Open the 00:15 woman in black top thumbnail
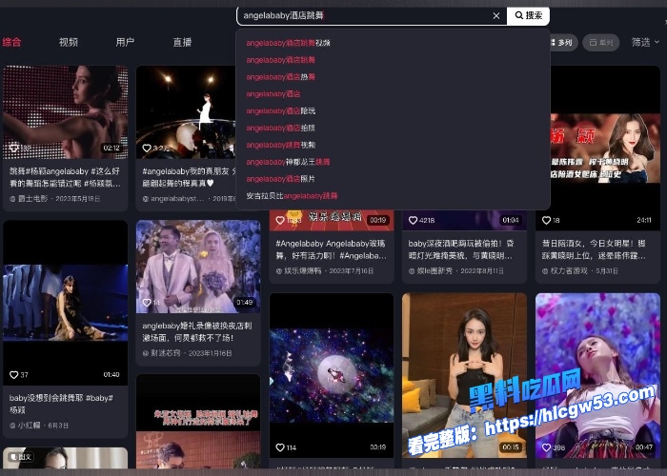 [x=465, y=375]
